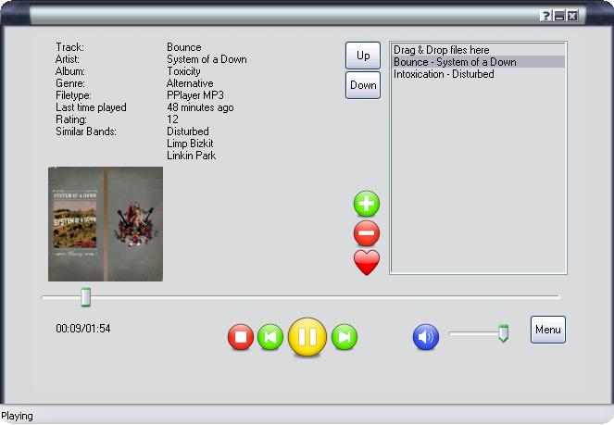Screen dimensions: 614x425
Task: Close the player window
Action: click(572, 16)
